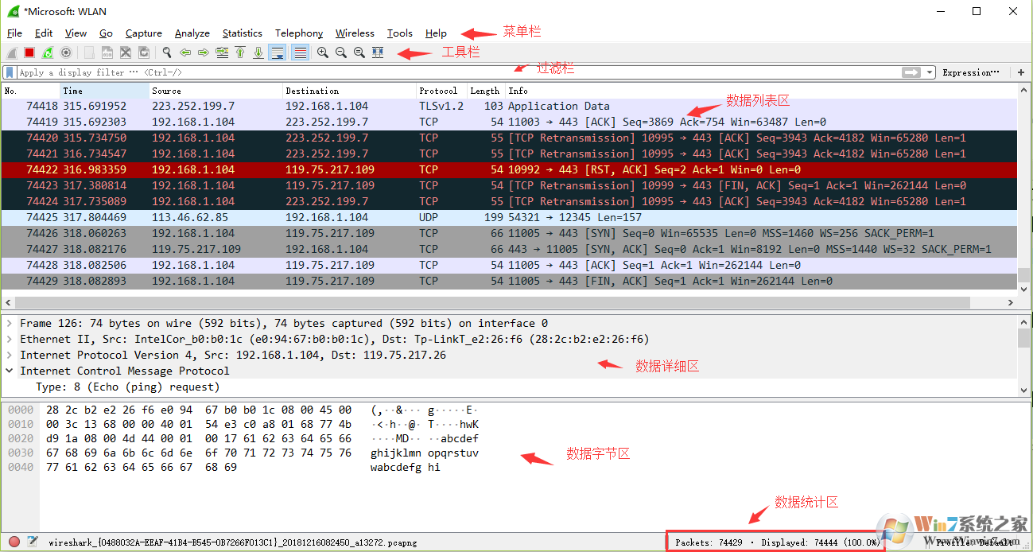
Task: Select the Start capture shark fin icon
Action: (x=11, y=52)
